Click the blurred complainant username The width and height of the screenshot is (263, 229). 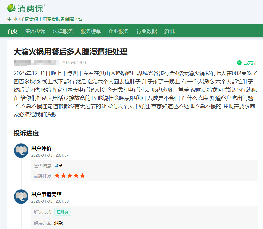click(x=36, y=62)
